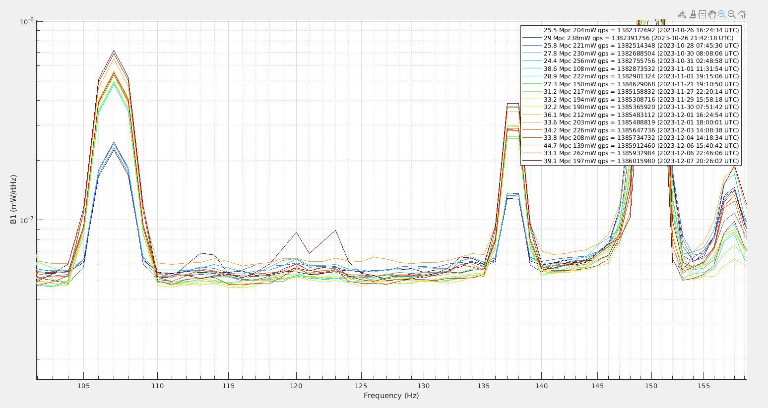Click the 115 x-axis tick label

[228, 386]
